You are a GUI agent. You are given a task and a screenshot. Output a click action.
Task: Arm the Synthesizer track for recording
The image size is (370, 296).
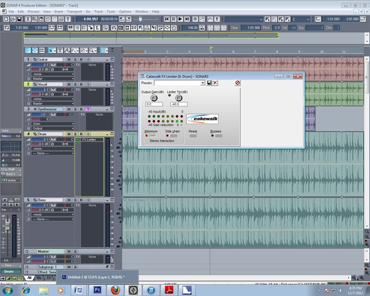[x=81, y=109]
